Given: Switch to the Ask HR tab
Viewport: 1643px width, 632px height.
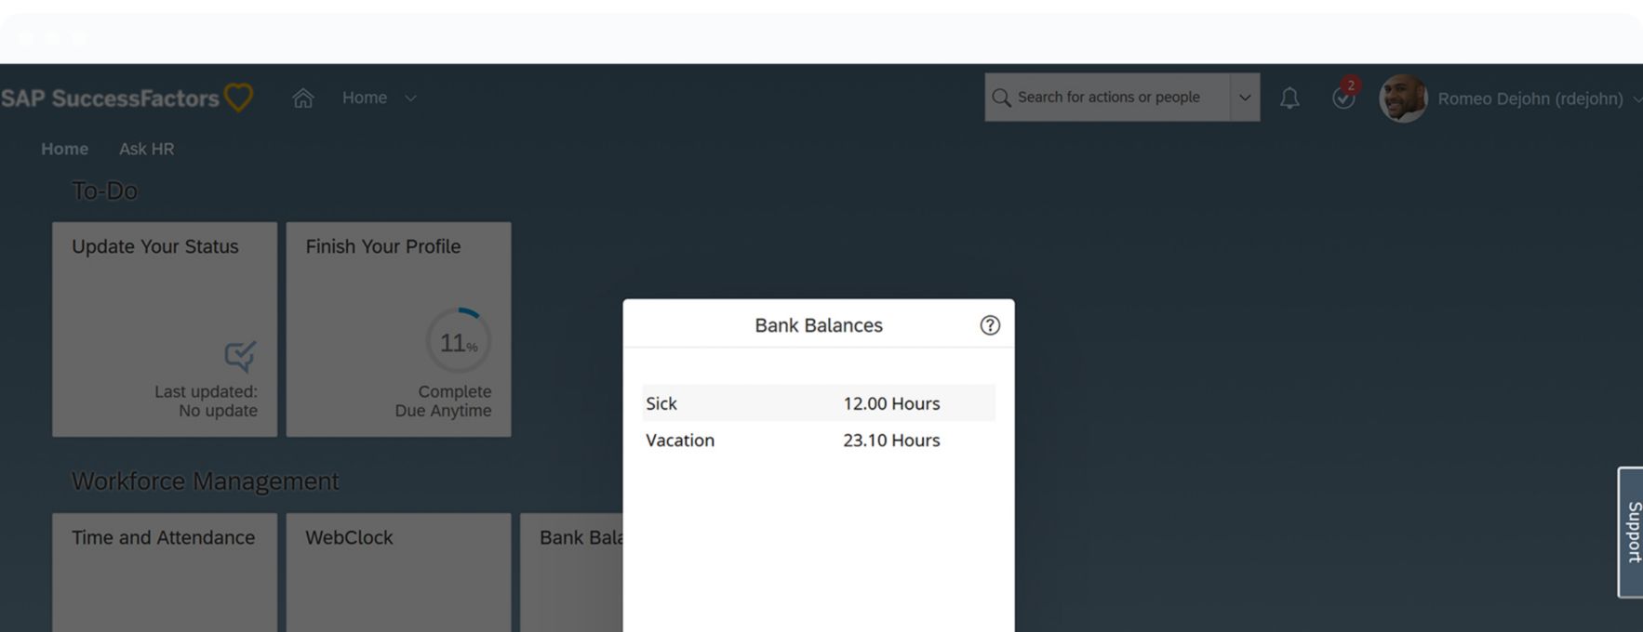Looking at the screenshot, I should point(146,149).
